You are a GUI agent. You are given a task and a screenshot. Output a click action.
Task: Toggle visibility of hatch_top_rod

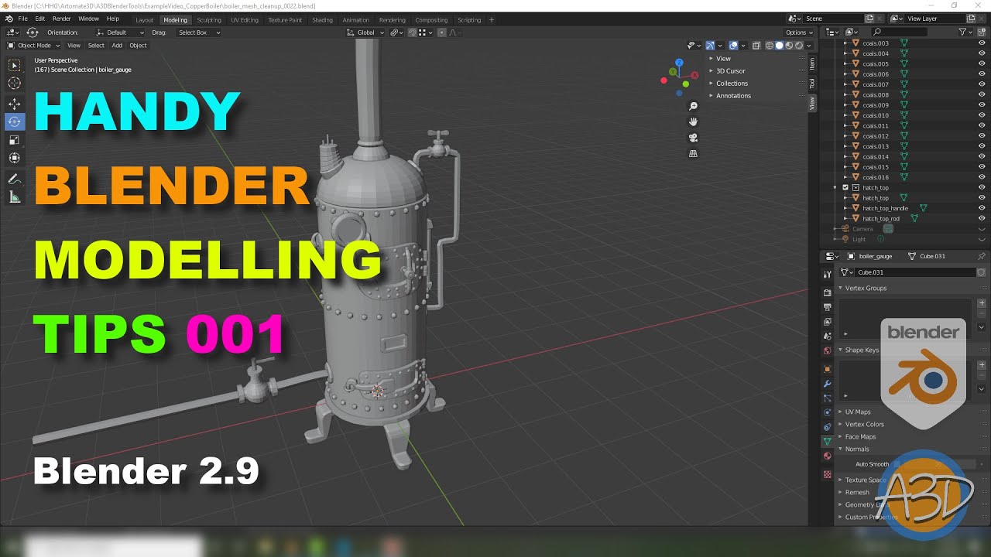[982, 218]
